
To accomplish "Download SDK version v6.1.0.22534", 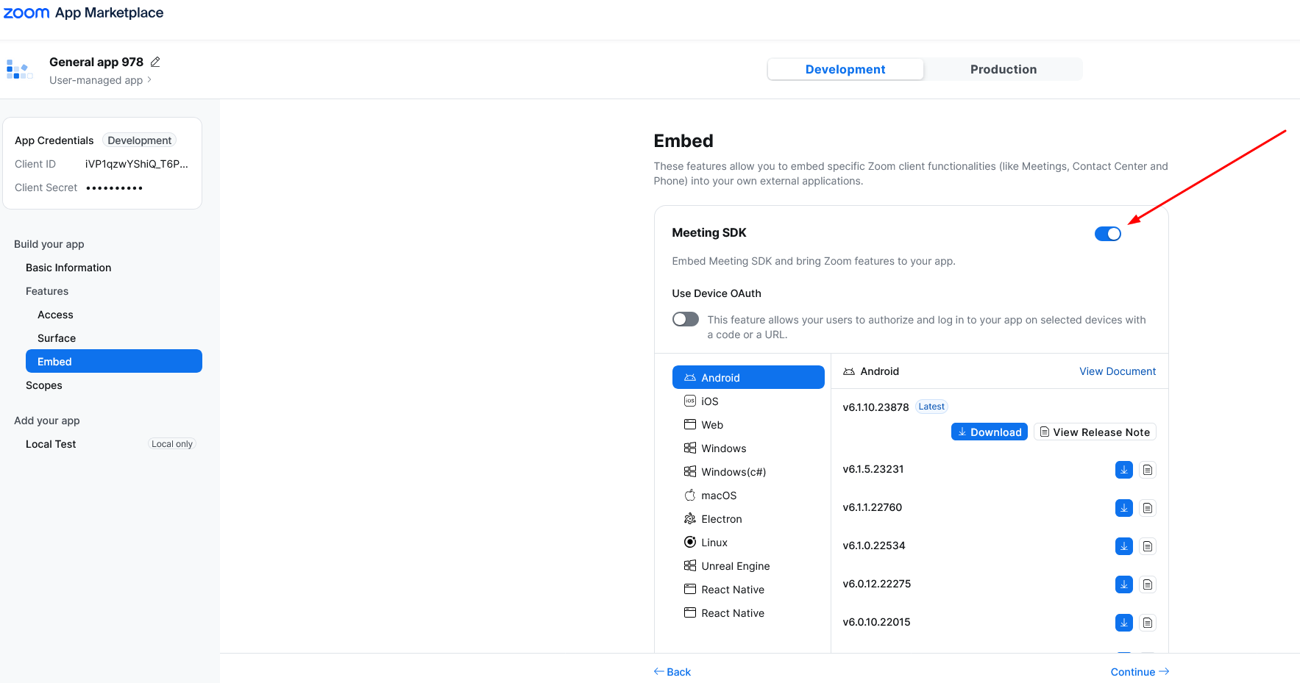I will pyautogui.click(x=1123, y=546).
